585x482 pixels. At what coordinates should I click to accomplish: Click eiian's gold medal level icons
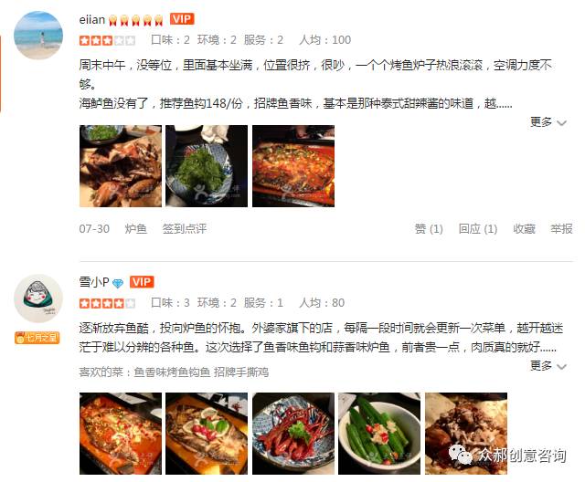[136, 20]
